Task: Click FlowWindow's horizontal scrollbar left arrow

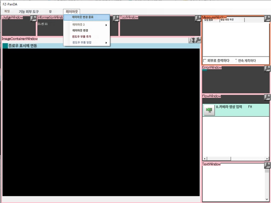Action: tap(205, 159)
